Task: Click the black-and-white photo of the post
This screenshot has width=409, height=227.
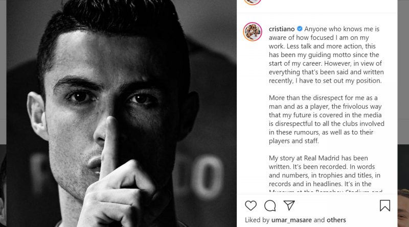Action: pos(122,113)
